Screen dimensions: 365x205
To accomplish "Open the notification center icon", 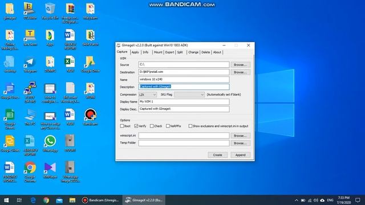I will pos(358,200).
